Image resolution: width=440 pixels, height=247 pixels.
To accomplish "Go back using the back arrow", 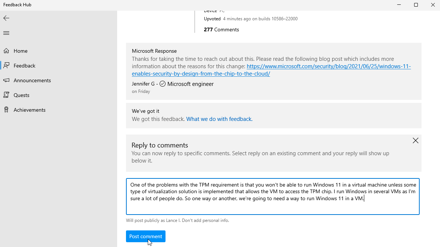I will coord(6,18).
